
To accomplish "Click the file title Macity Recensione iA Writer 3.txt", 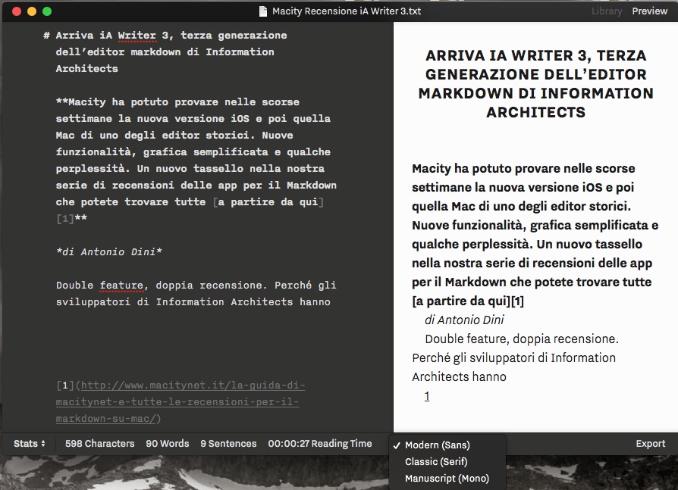I will (x=347, y=11).
